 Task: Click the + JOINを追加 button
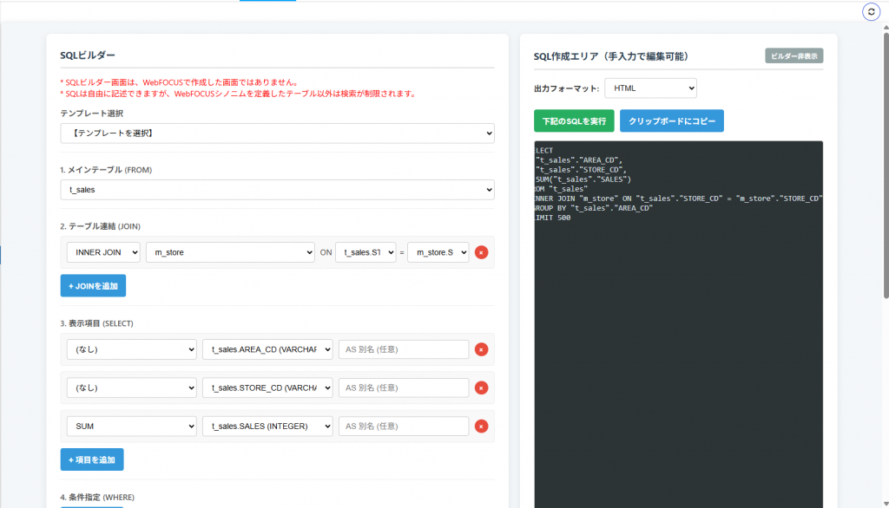93,285
